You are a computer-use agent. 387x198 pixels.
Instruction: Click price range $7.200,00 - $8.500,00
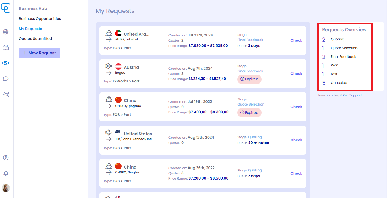208,178
